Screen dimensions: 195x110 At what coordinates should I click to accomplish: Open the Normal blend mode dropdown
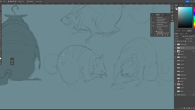180,39
